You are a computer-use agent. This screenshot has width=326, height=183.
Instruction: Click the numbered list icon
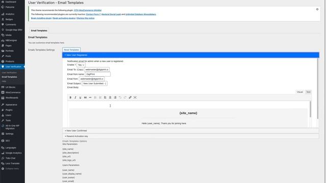coord(100,97)
